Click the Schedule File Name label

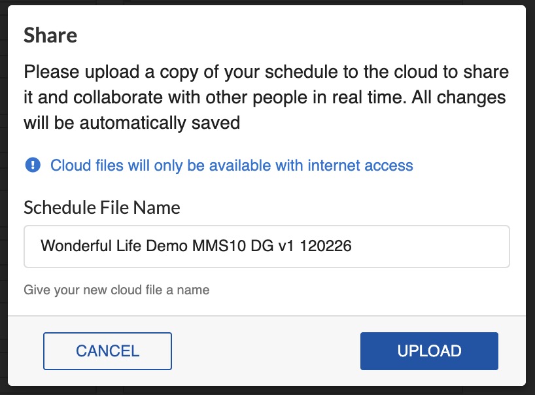[x=101, y=207]
